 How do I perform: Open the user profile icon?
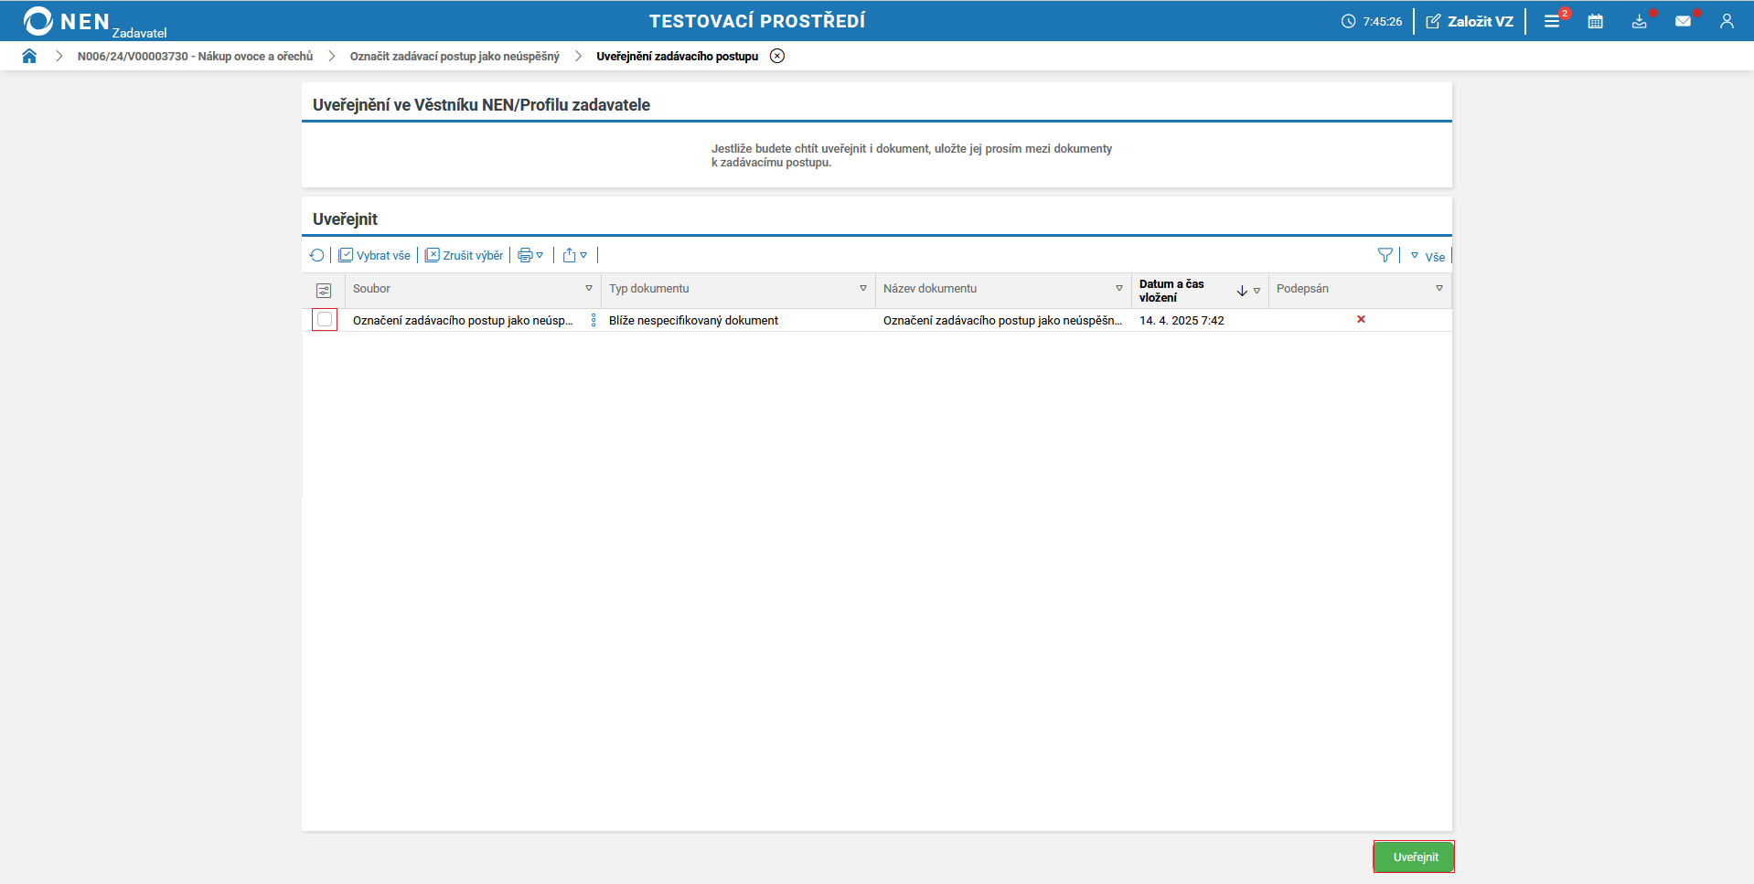tap(1726, 21)
